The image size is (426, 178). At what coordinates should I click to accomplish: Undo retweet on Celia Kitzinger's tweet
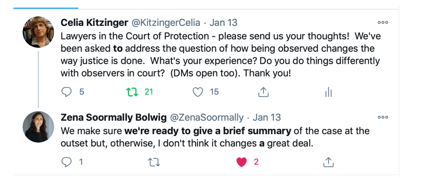tap(132, 92)
